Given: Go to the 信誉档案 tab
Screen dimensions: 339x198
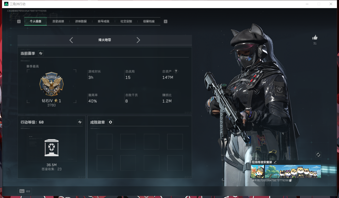Looking at the screenshot, I should click(x=149, y=21).
